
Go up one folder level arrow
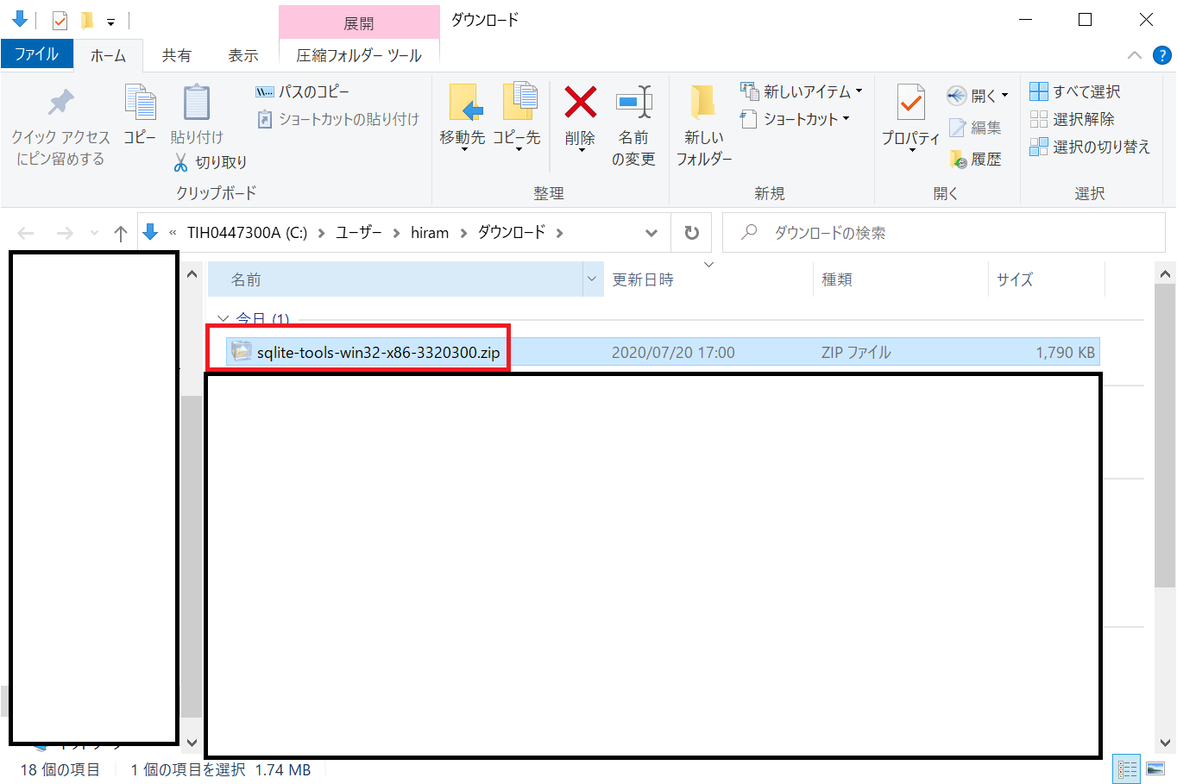click(121, 233)
